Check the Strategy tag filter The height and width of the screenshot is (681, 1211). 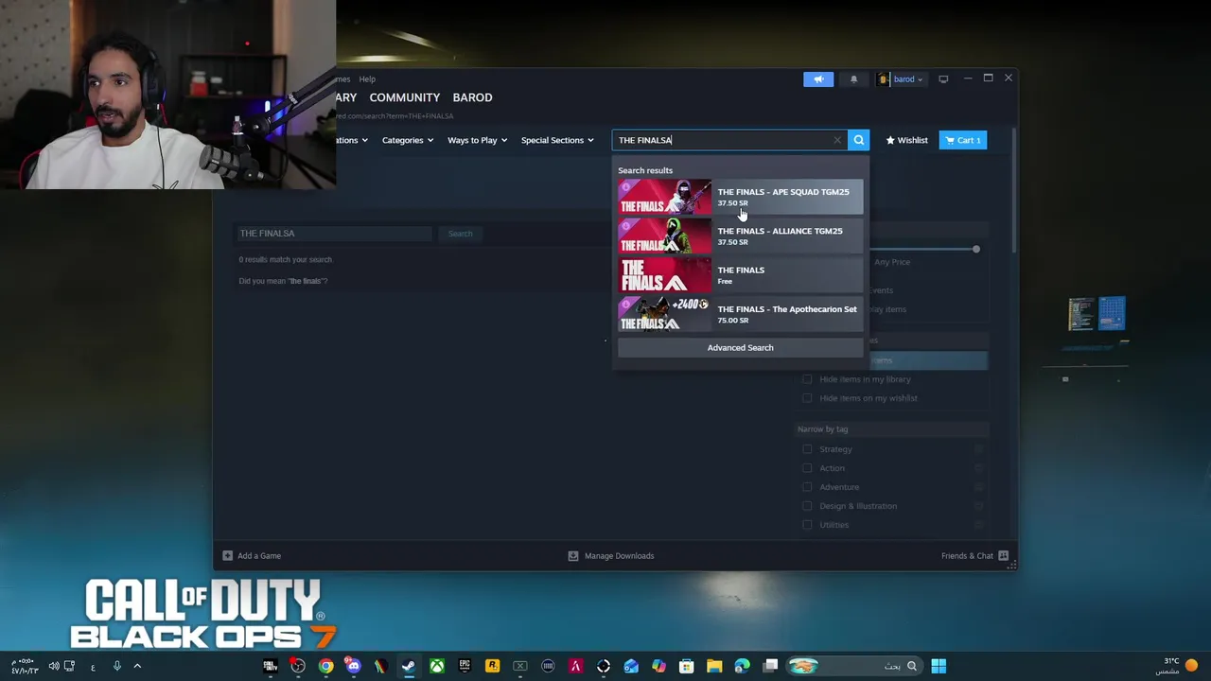coord(807,449)
